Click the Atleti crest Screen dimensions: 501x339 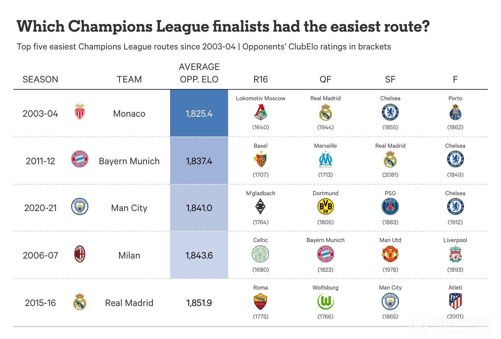point(455,301)
